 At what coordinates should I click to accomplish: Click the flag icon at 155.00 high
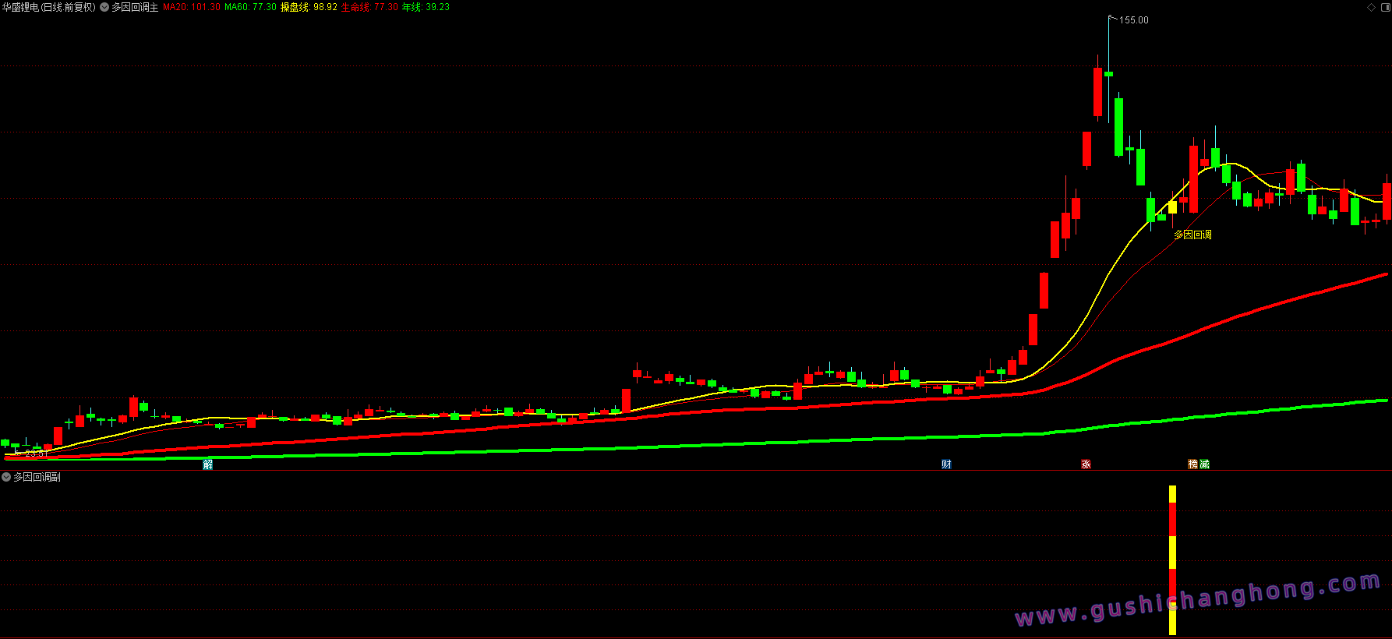pyautogui.click(x=1113, y=19)
